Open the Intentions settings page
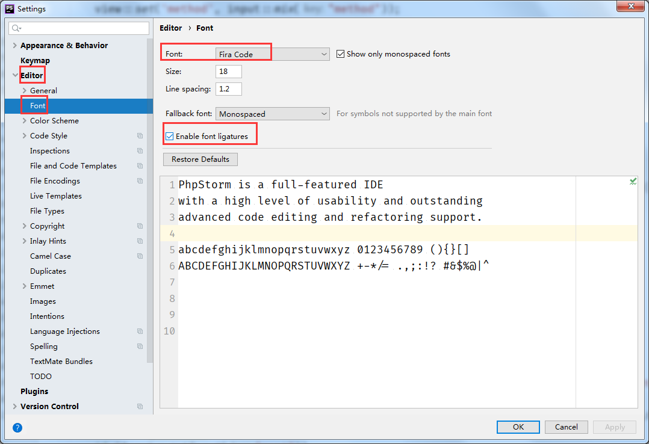Screen dimensions: 649x444 47,316
